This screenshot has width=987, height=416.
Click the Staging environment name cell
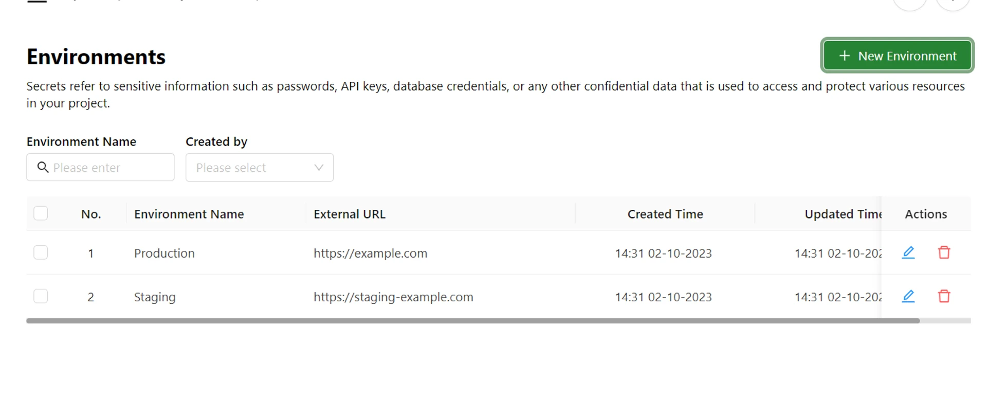coord(155,297)
